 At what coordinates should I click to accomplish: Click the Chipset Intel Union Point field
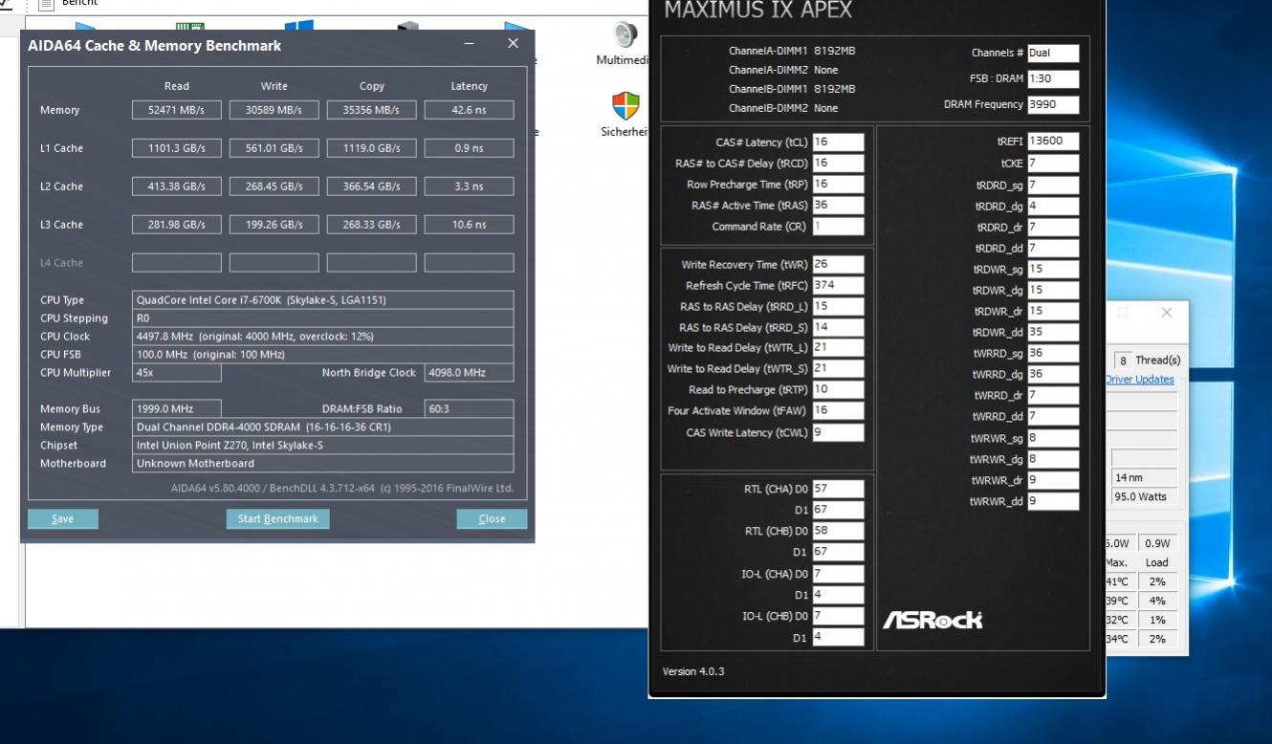point(322,446)
